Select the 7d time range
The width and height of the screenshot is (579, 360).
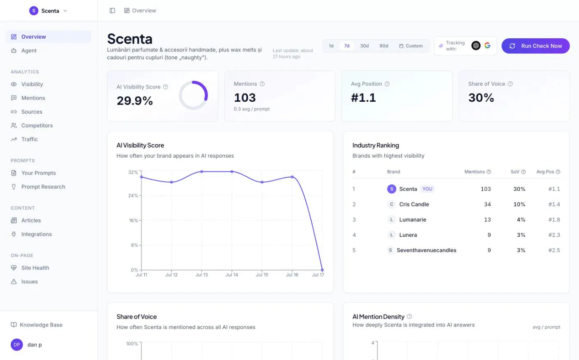point(346,46)
